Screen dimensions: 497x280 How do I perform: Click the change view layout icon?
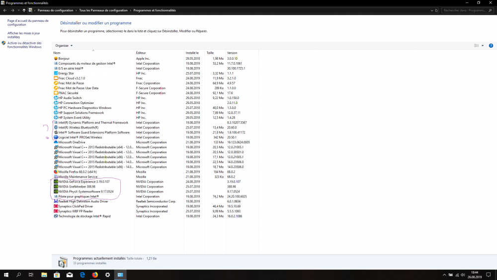click(x=477, y=46)
